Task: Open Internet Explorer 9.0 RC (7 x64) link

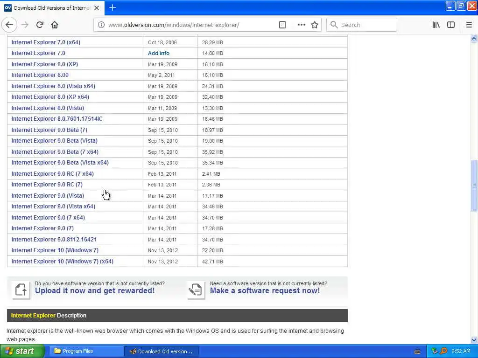Action: [52, 174]
